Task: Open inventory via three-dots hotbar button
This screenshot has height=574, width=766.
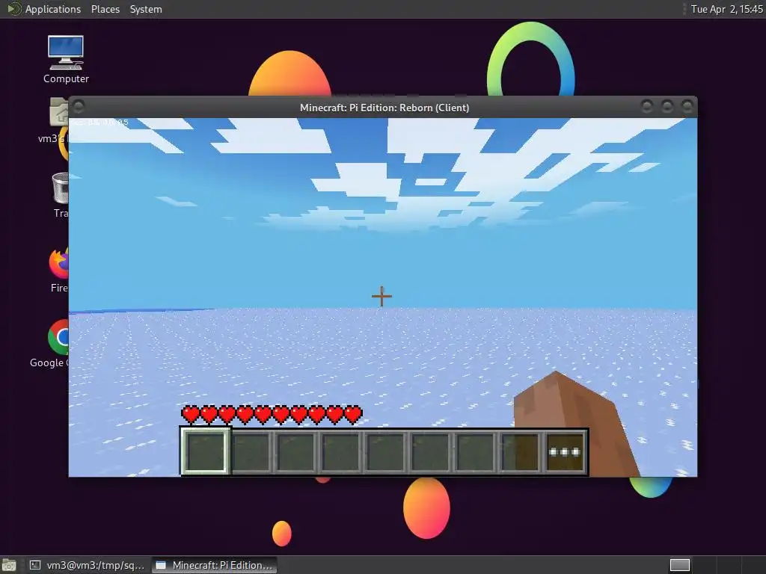Action: 565,452
